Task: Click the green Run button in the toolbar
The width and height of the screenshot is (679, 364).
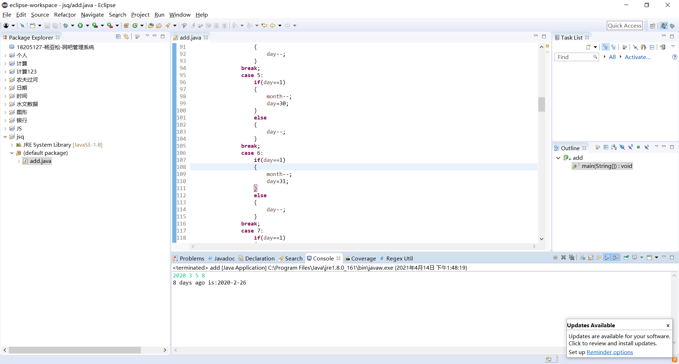Action: point(80,25)
